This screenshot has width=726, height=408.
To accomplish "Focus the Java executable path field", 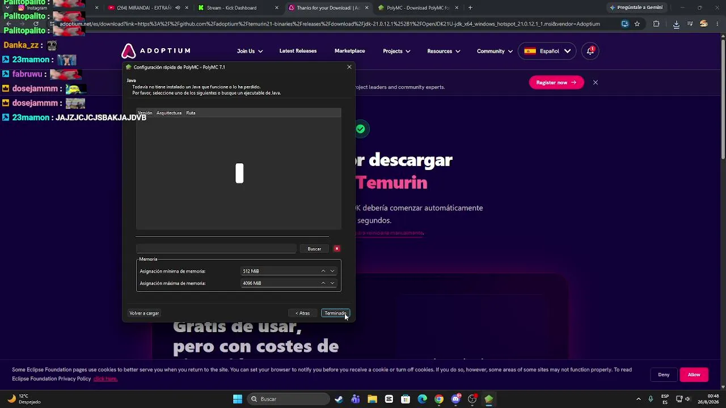I will pos(216,249).
